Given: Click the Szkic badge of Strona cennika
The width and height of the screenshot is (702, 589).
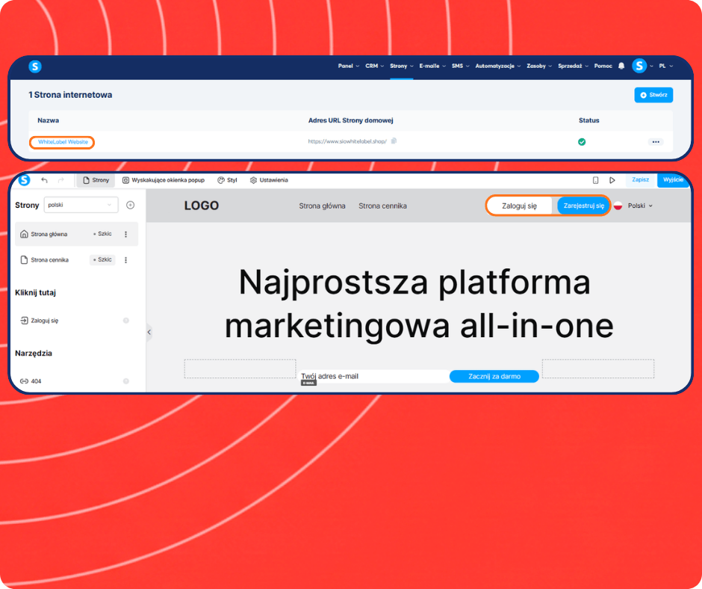Looking at the screenshot, I should pos(102,260).
